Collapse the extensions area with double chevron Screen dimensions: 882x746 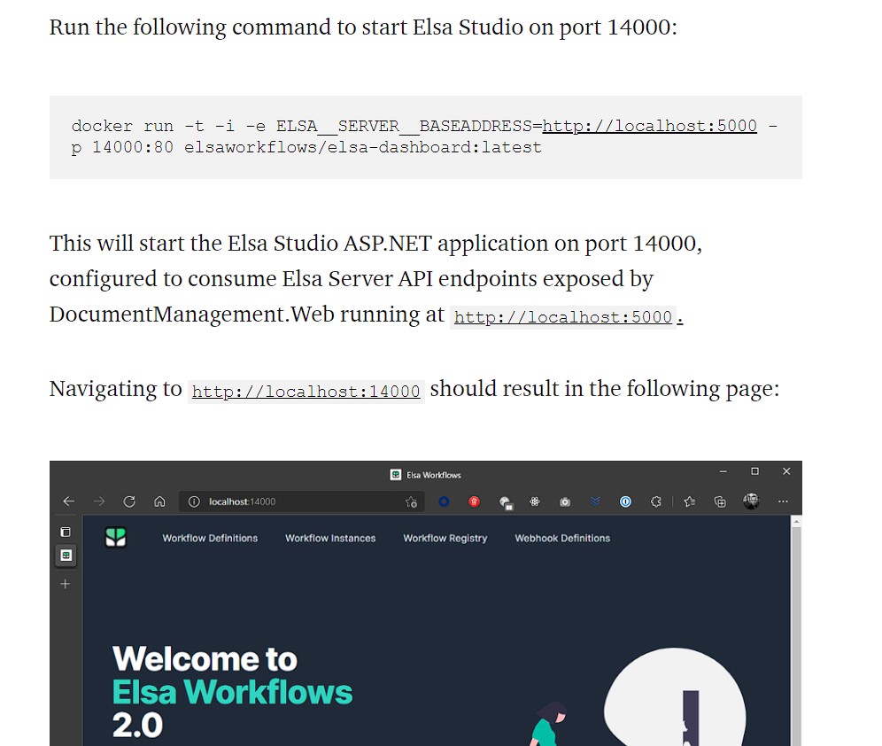[x=595, y=501]
